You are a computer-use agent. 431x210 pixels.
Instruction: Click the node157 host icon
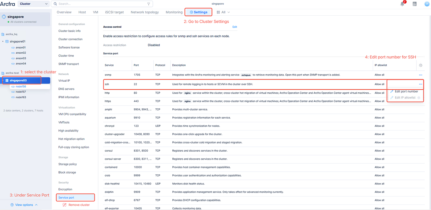click(x=13, y=92)
